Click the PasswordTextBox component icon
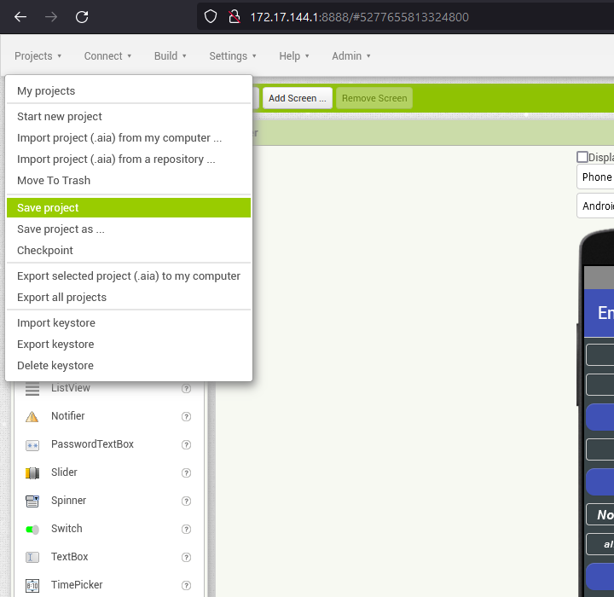Image resolution: width=614 pixels, height=597 pixels. 32,444
